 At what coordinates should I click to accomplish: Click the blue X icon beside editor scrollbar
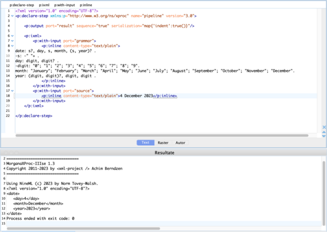(324, 127)
